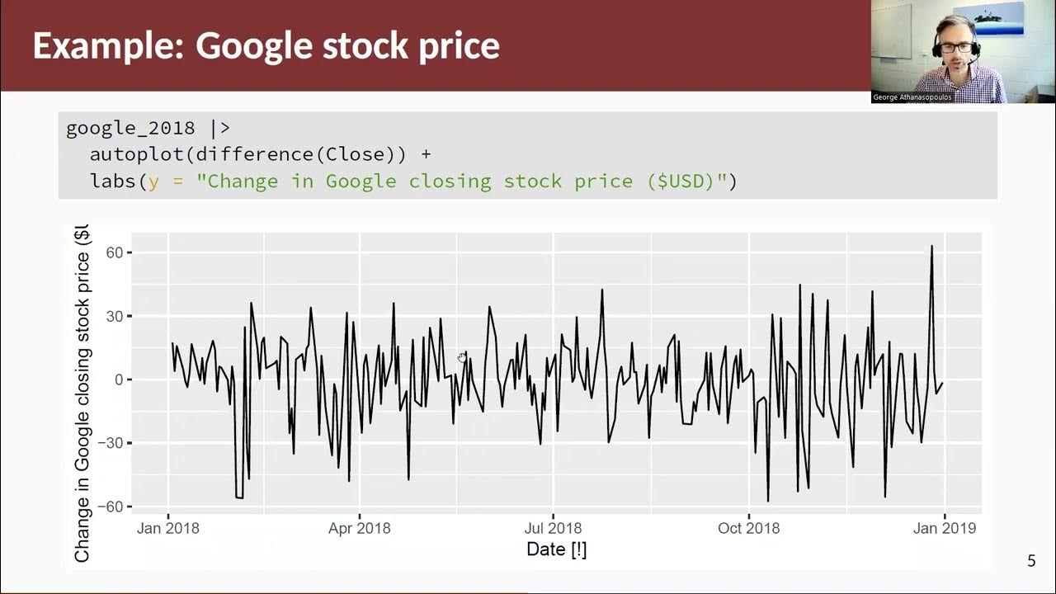The width and height of the screenshot is (1056, 594).
Task: Click the "Date [!]" x-axis title
Action: coord(557,549)
